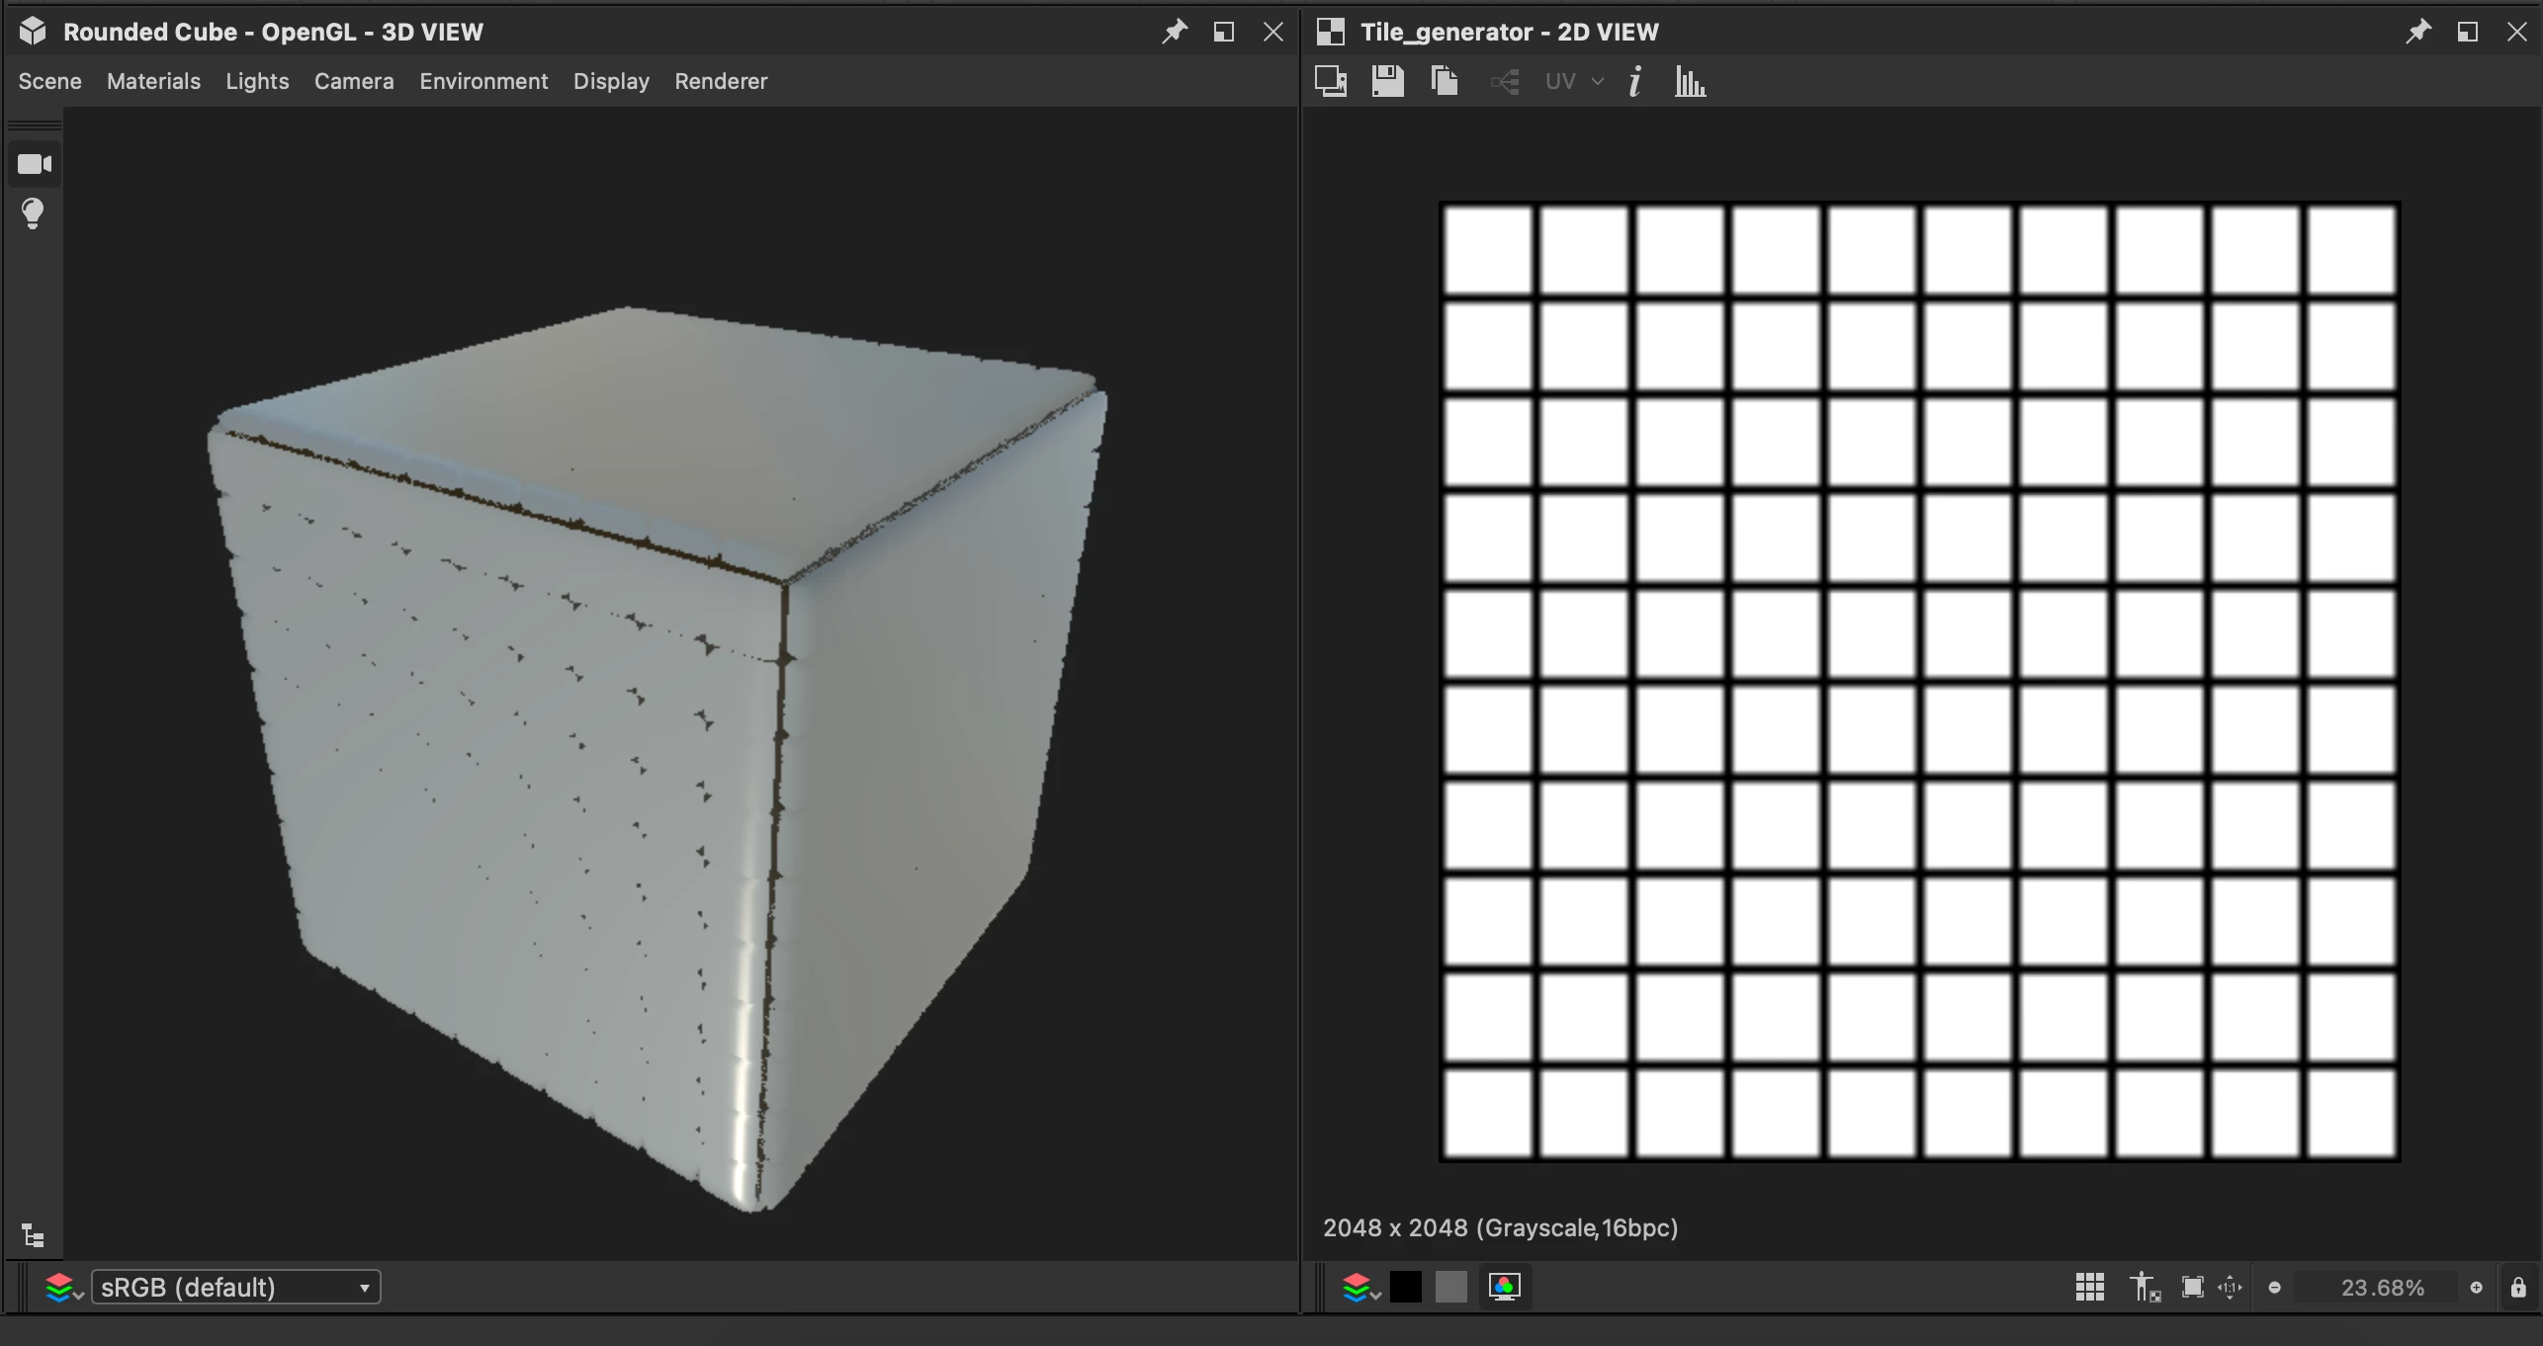Screen dimensions: 2543x1346
Task: Save the 2D view image with floppy icon
Action: [x=1387, y=81]
